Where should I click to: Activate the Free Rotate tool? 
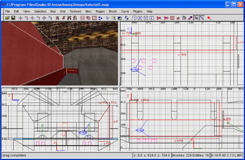coord(127,18)
